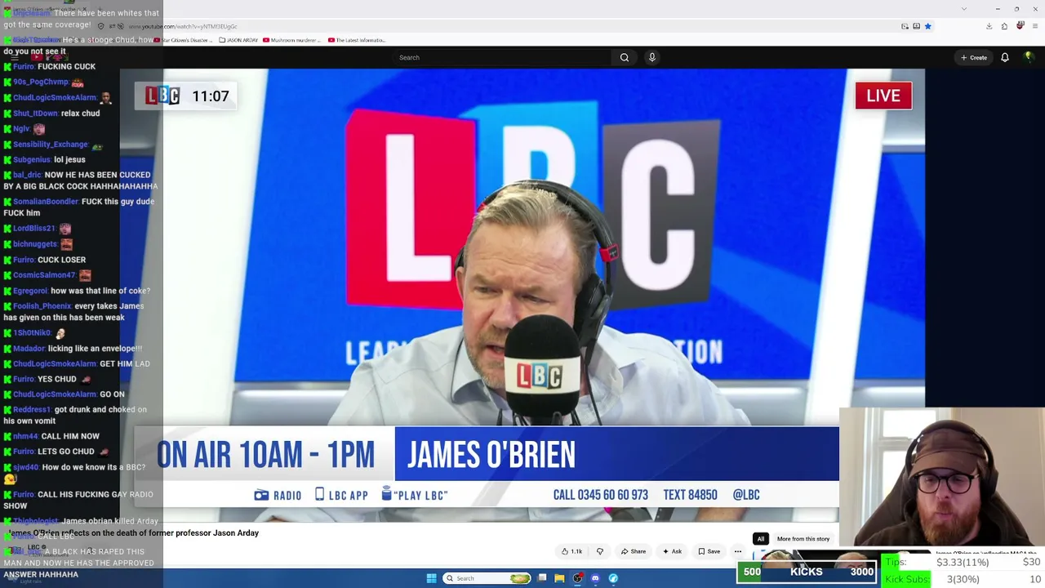The width and height of the screenshot is (1045, 588).
Task: Open YouTube notifications bell
Action: click(1005, 57)
